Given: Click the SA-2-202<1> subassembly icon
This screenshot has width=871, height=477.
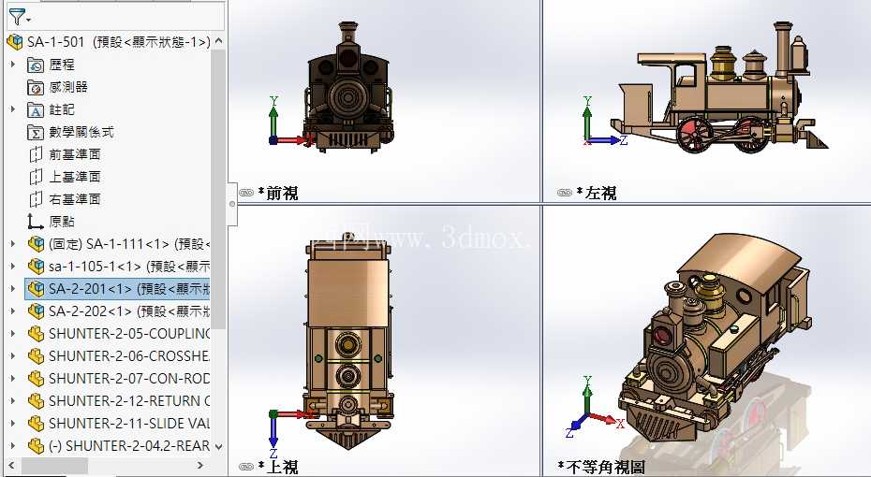Looking at the screenshot, I should (36, 311).
